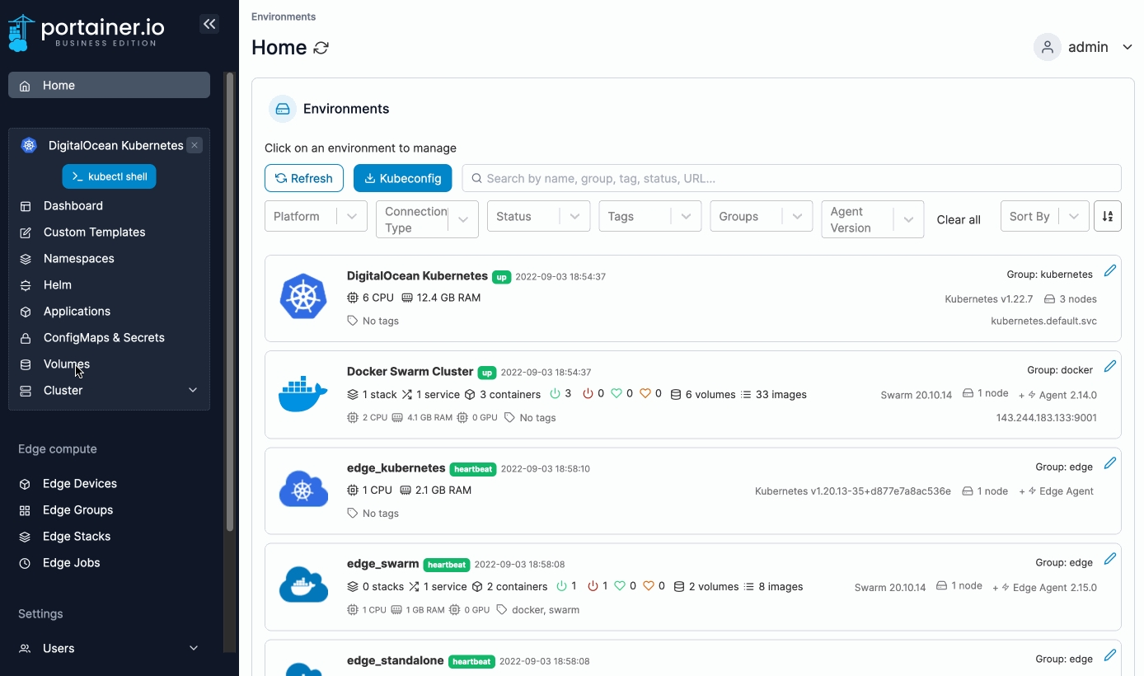Click Clear all filters link

pos(959,219)
